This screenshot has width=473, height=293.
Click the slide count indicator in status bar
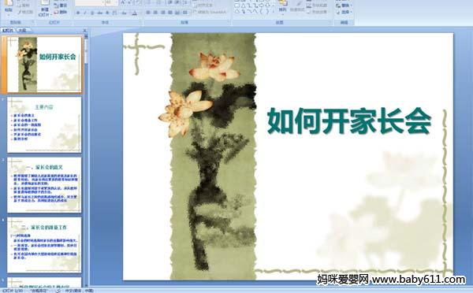pyautogui.click(x=13, y=291)
